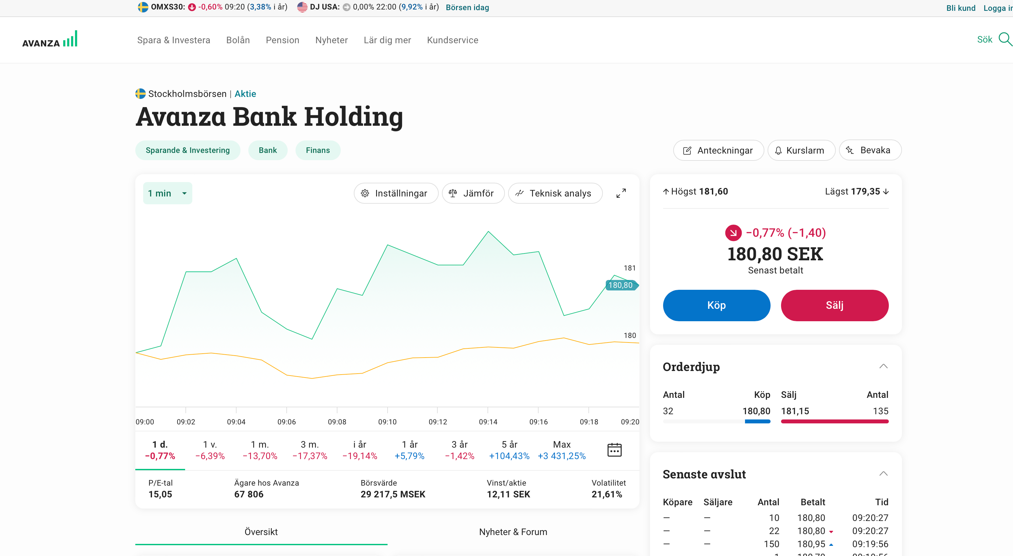Click the Anteckningar pencil icon
This screenshot has height=556, width=1013.
687,150
